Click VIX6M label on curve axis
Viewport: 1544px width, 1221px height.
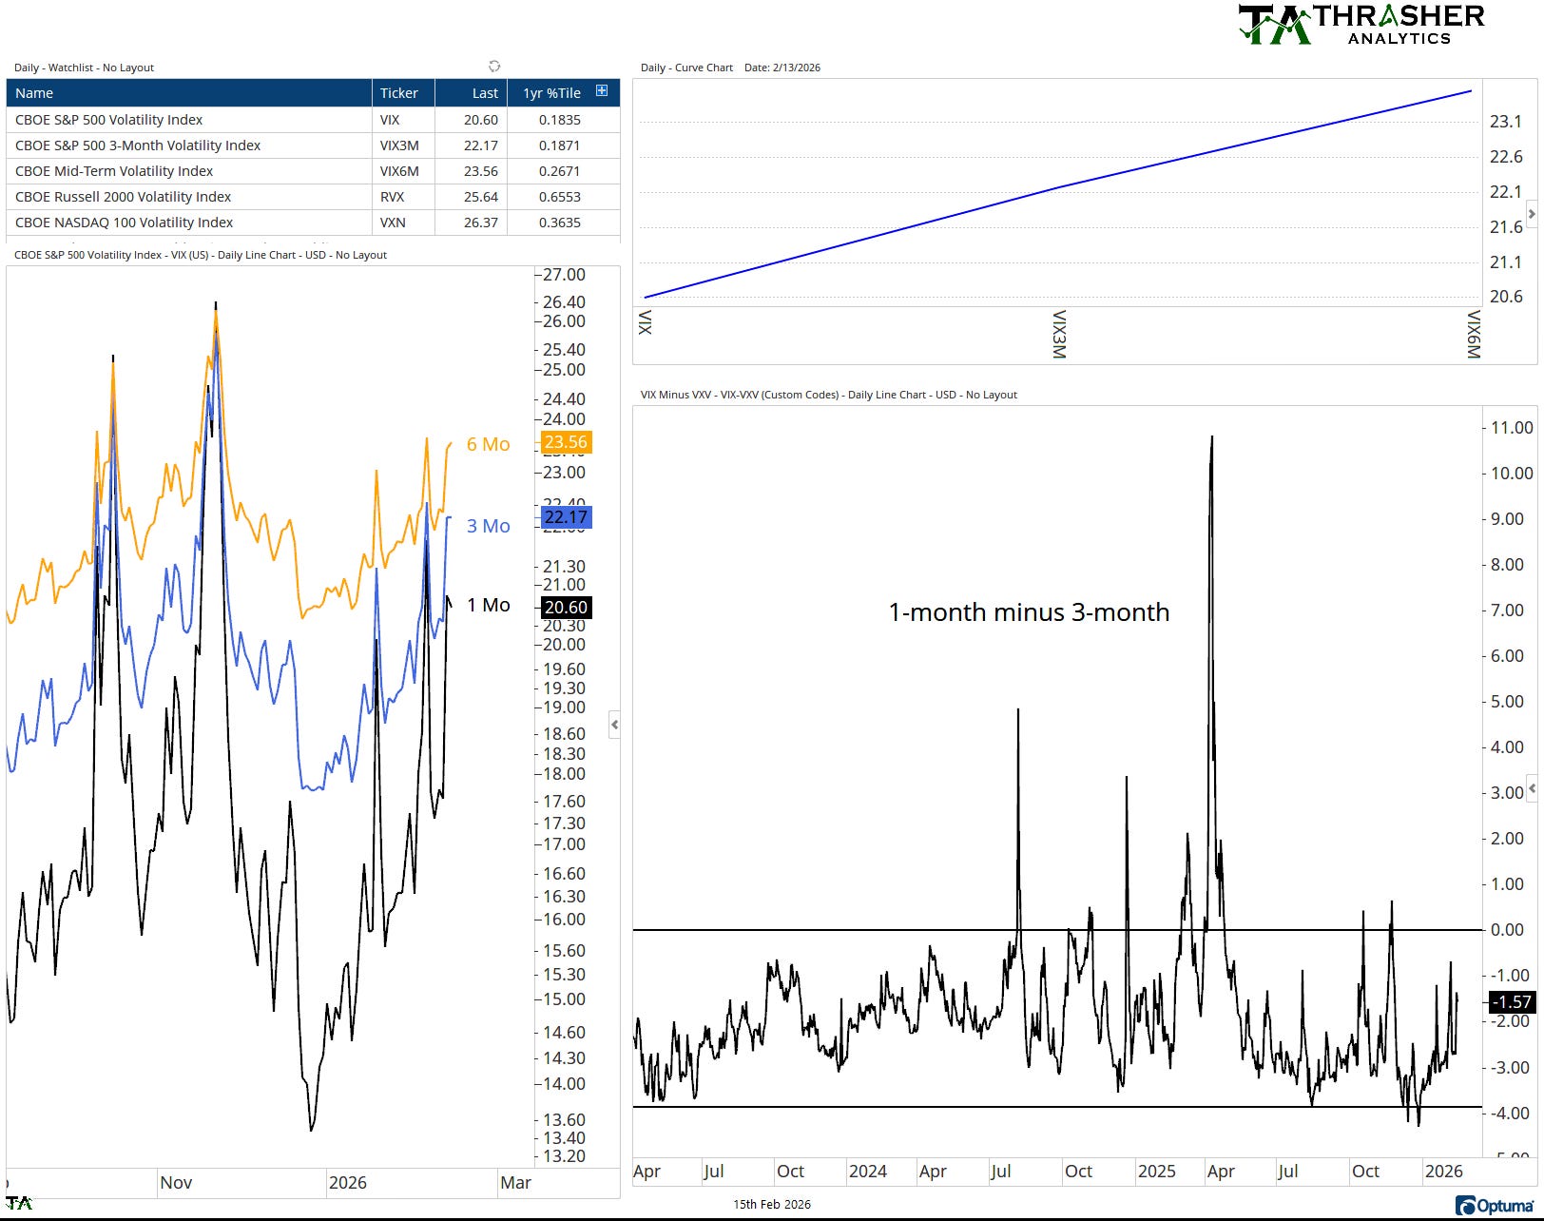tap(1473, 334)
